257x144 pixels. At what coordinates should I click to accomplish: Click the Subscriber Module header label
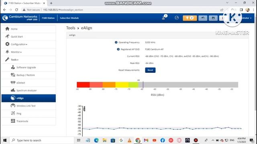(69, 18)
